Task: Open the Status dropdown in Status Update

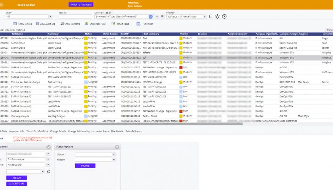Action: click(95, 154)
